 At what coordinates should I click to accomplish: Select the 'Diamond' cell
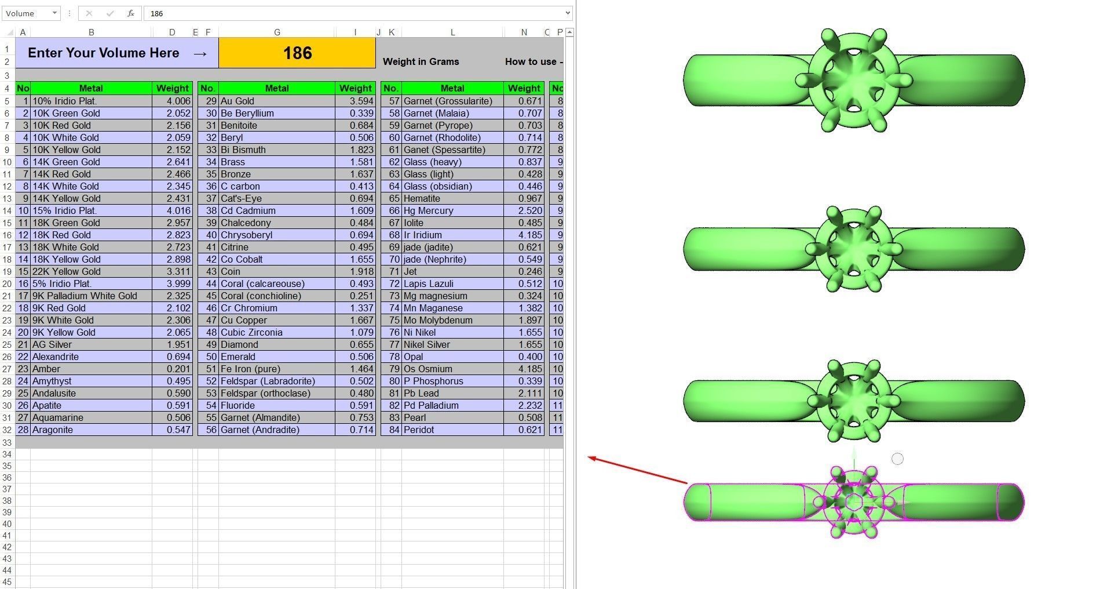click(277, 344)
